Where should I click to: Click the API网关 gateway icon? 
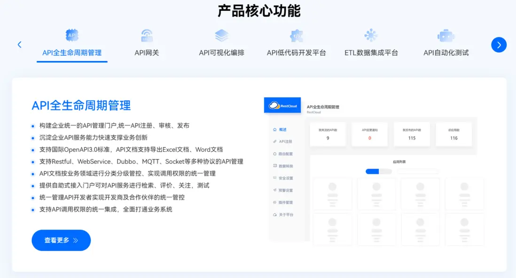[x=147, y=35]
